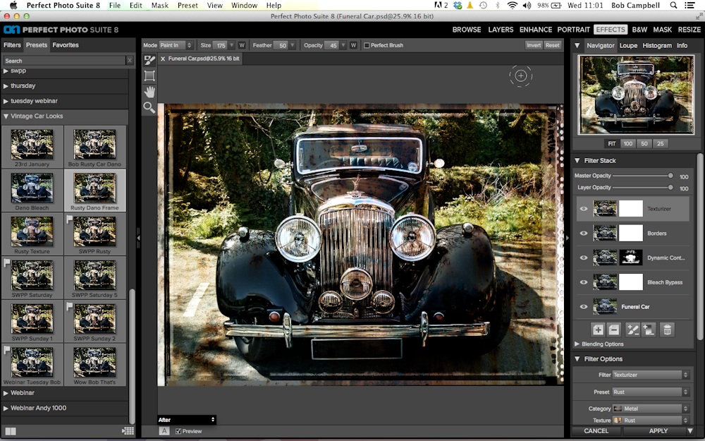Click the Dynamic Contrast layer mask thumbnail
The width and height of the screenshot is (705, 441).
(631, 258)
